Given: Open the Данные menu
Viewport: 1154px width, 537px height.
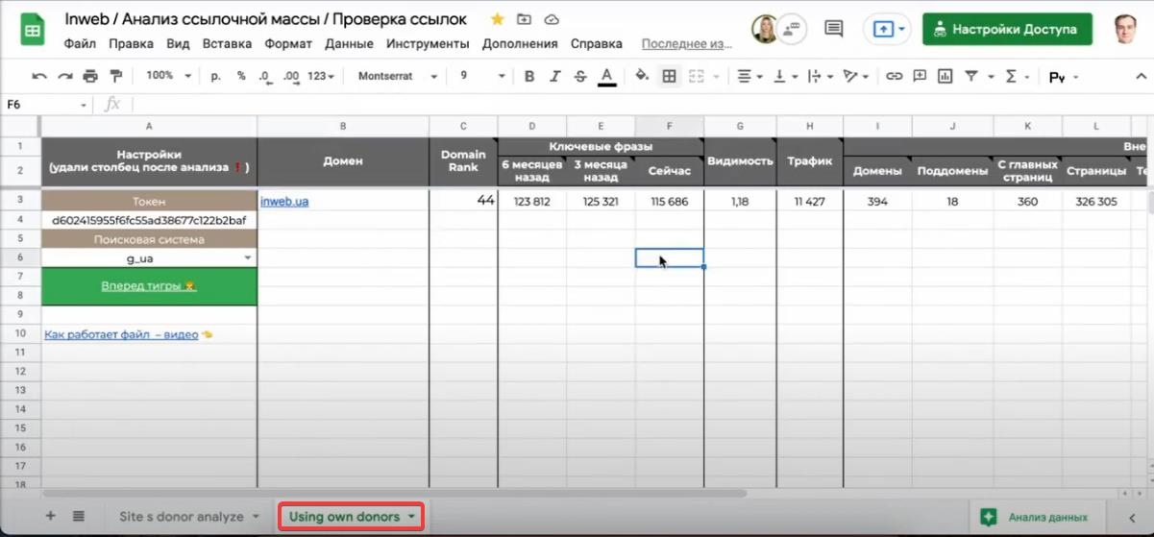Looking at the screenshot, I should tap(350, 43).
